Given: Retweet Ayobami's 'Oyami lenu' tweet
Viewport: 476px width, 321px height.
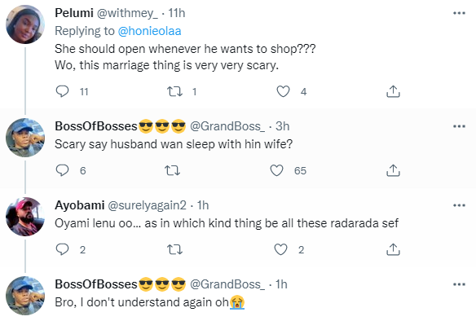Looking at the screenshot, I should coord(175,249).
